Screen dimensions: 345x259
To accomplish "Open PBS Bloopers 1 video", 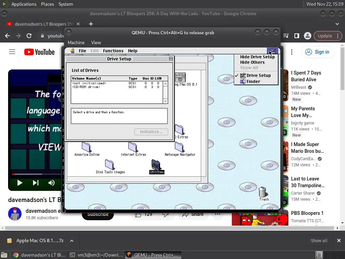I will (x=307, y=213).
